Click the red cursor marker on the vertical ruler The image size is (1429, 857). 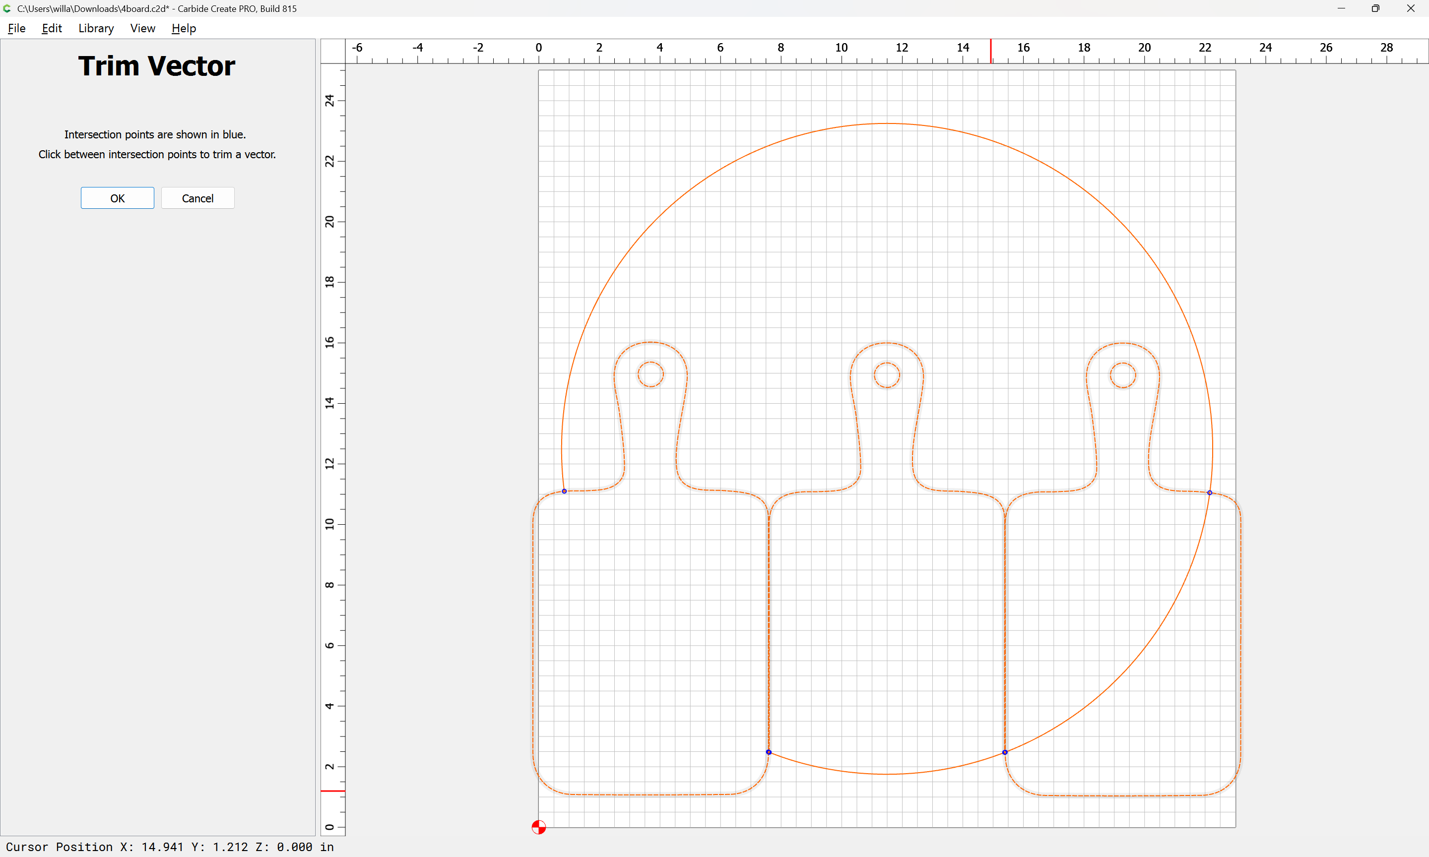coord(333,791)
